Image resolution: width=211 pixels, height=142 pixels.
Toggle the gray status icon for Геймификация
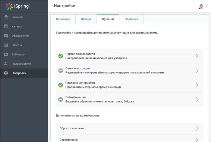pyautogui.click(x=61, y=99)
